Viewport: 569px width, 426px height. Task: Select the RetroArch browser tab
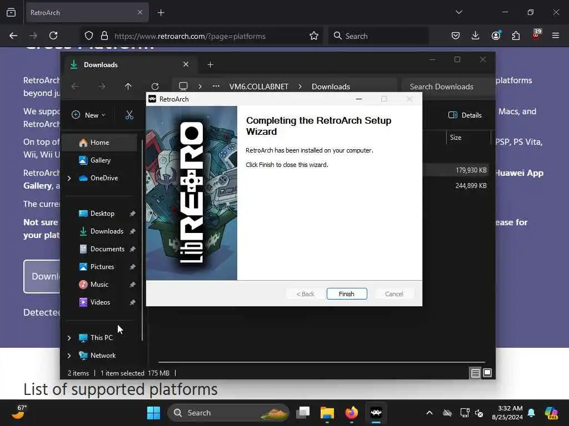pos(86,13)
